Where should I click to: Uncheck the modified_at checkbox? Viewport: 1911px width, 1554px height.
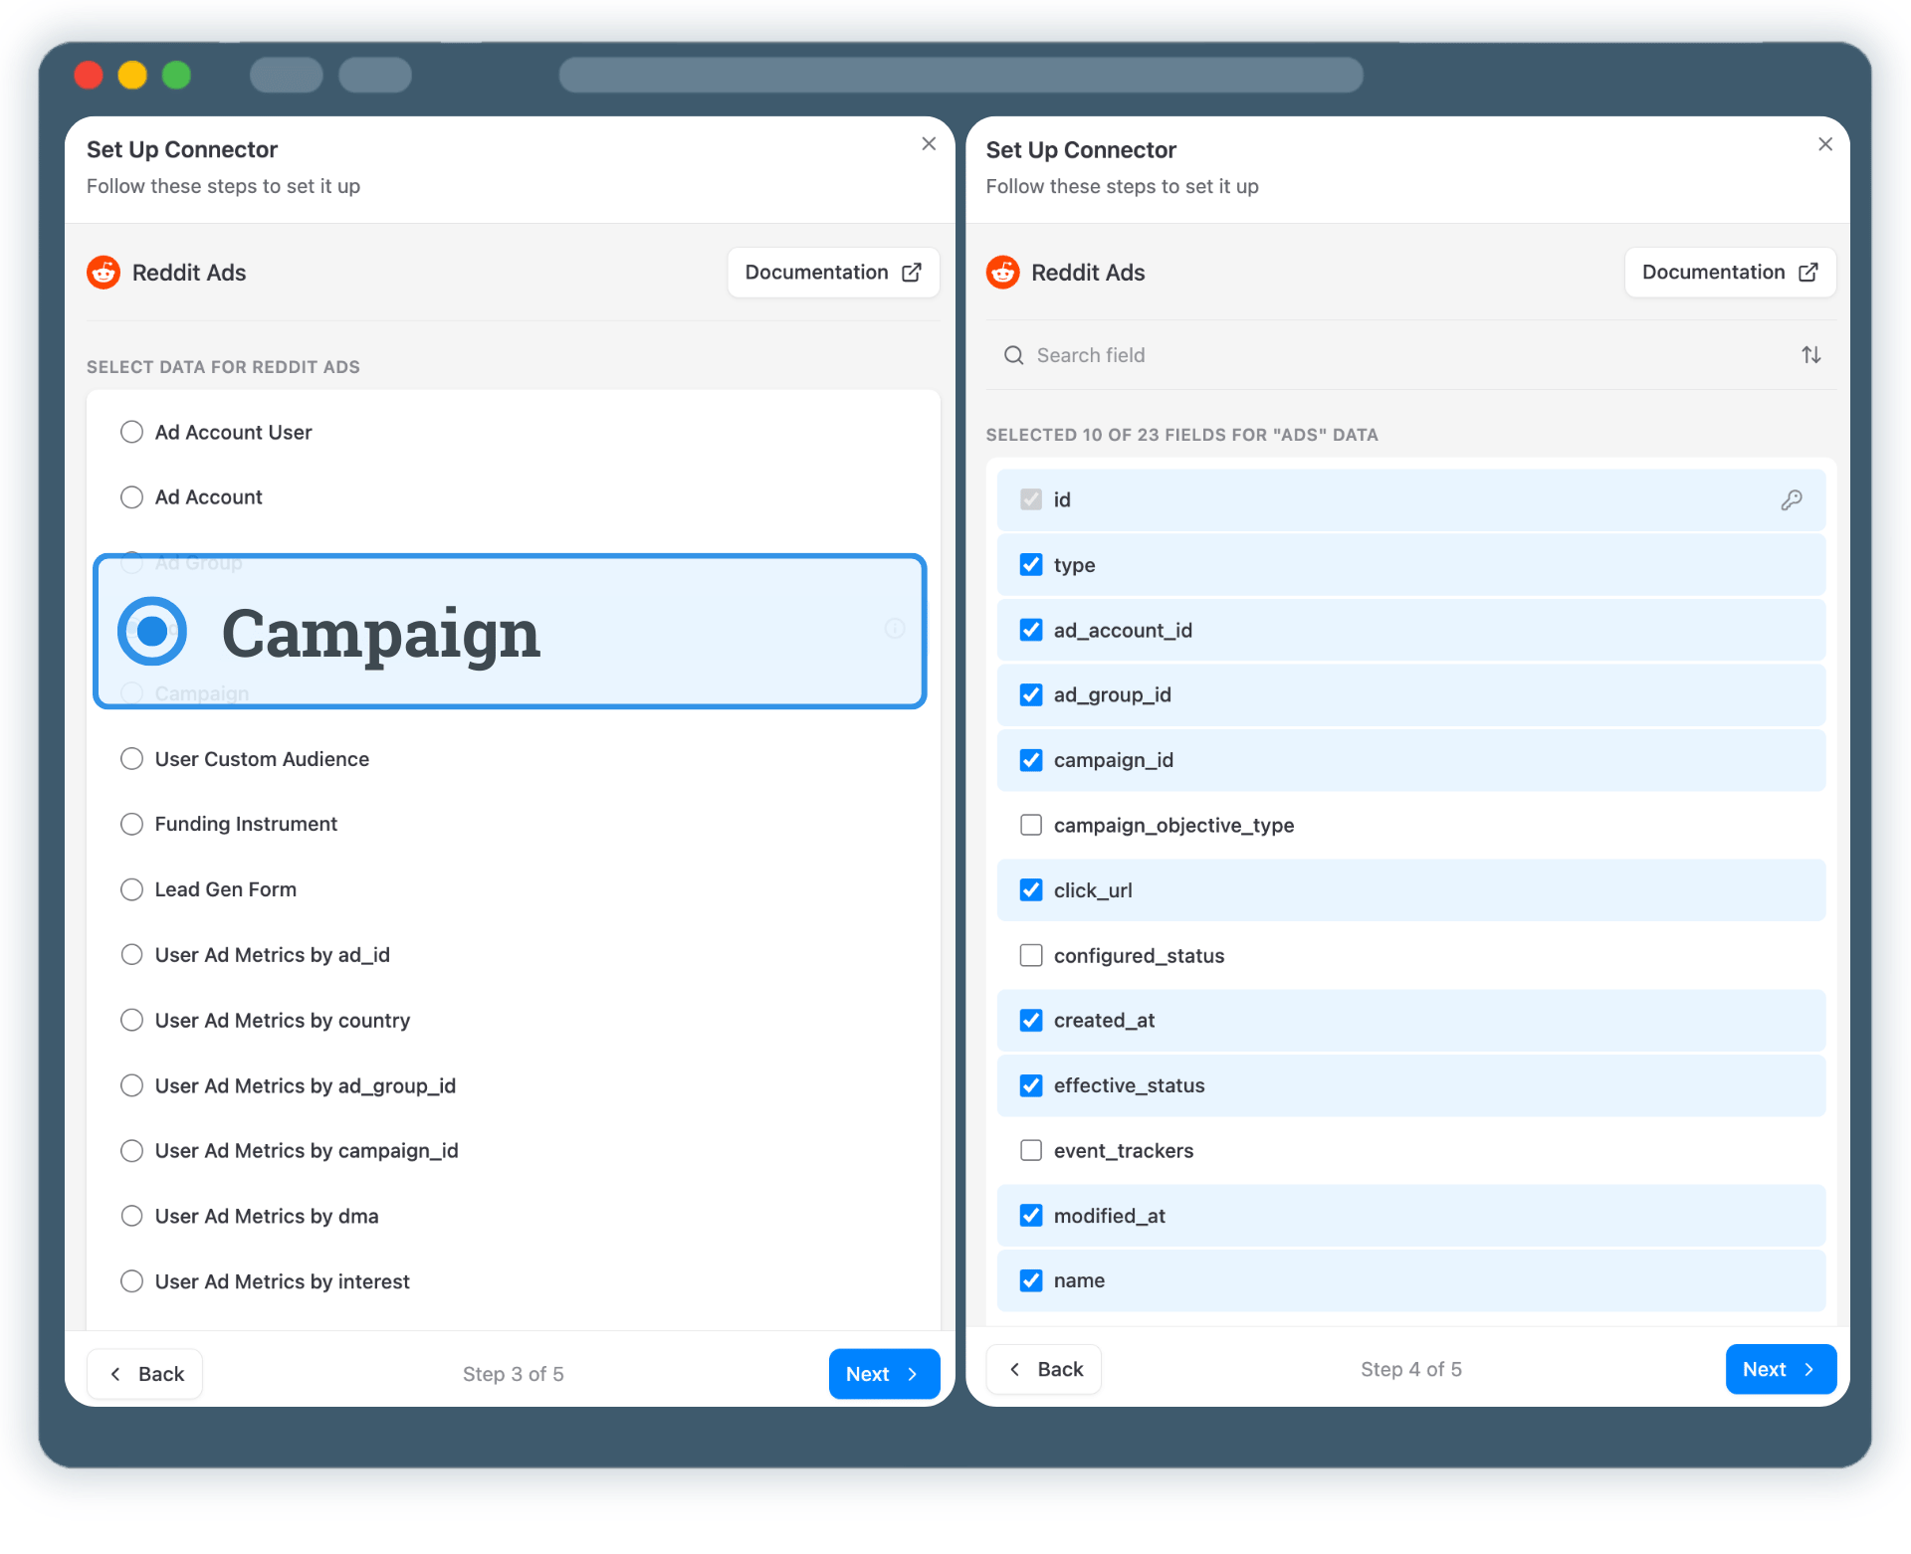point(1031,1215)
